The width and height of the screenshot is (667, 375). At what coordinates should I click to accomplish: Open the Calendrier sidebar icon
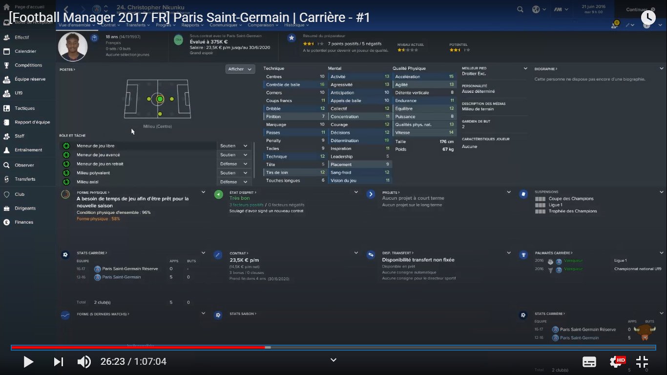[x=7, y=51]
